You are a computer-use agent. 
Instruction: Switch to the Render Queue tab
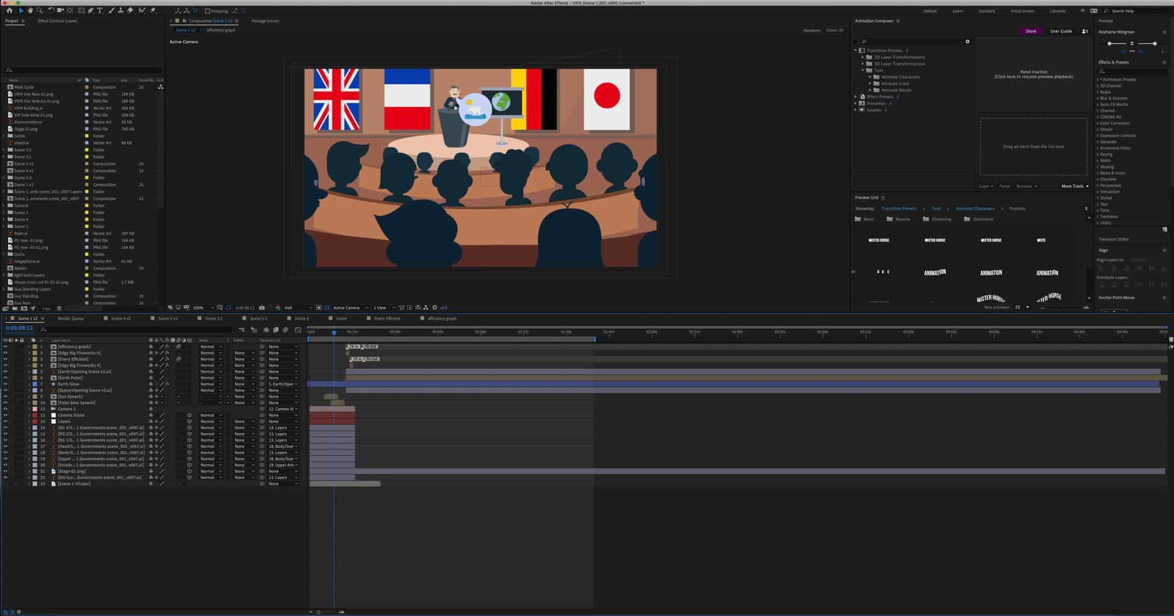[70, 318]
